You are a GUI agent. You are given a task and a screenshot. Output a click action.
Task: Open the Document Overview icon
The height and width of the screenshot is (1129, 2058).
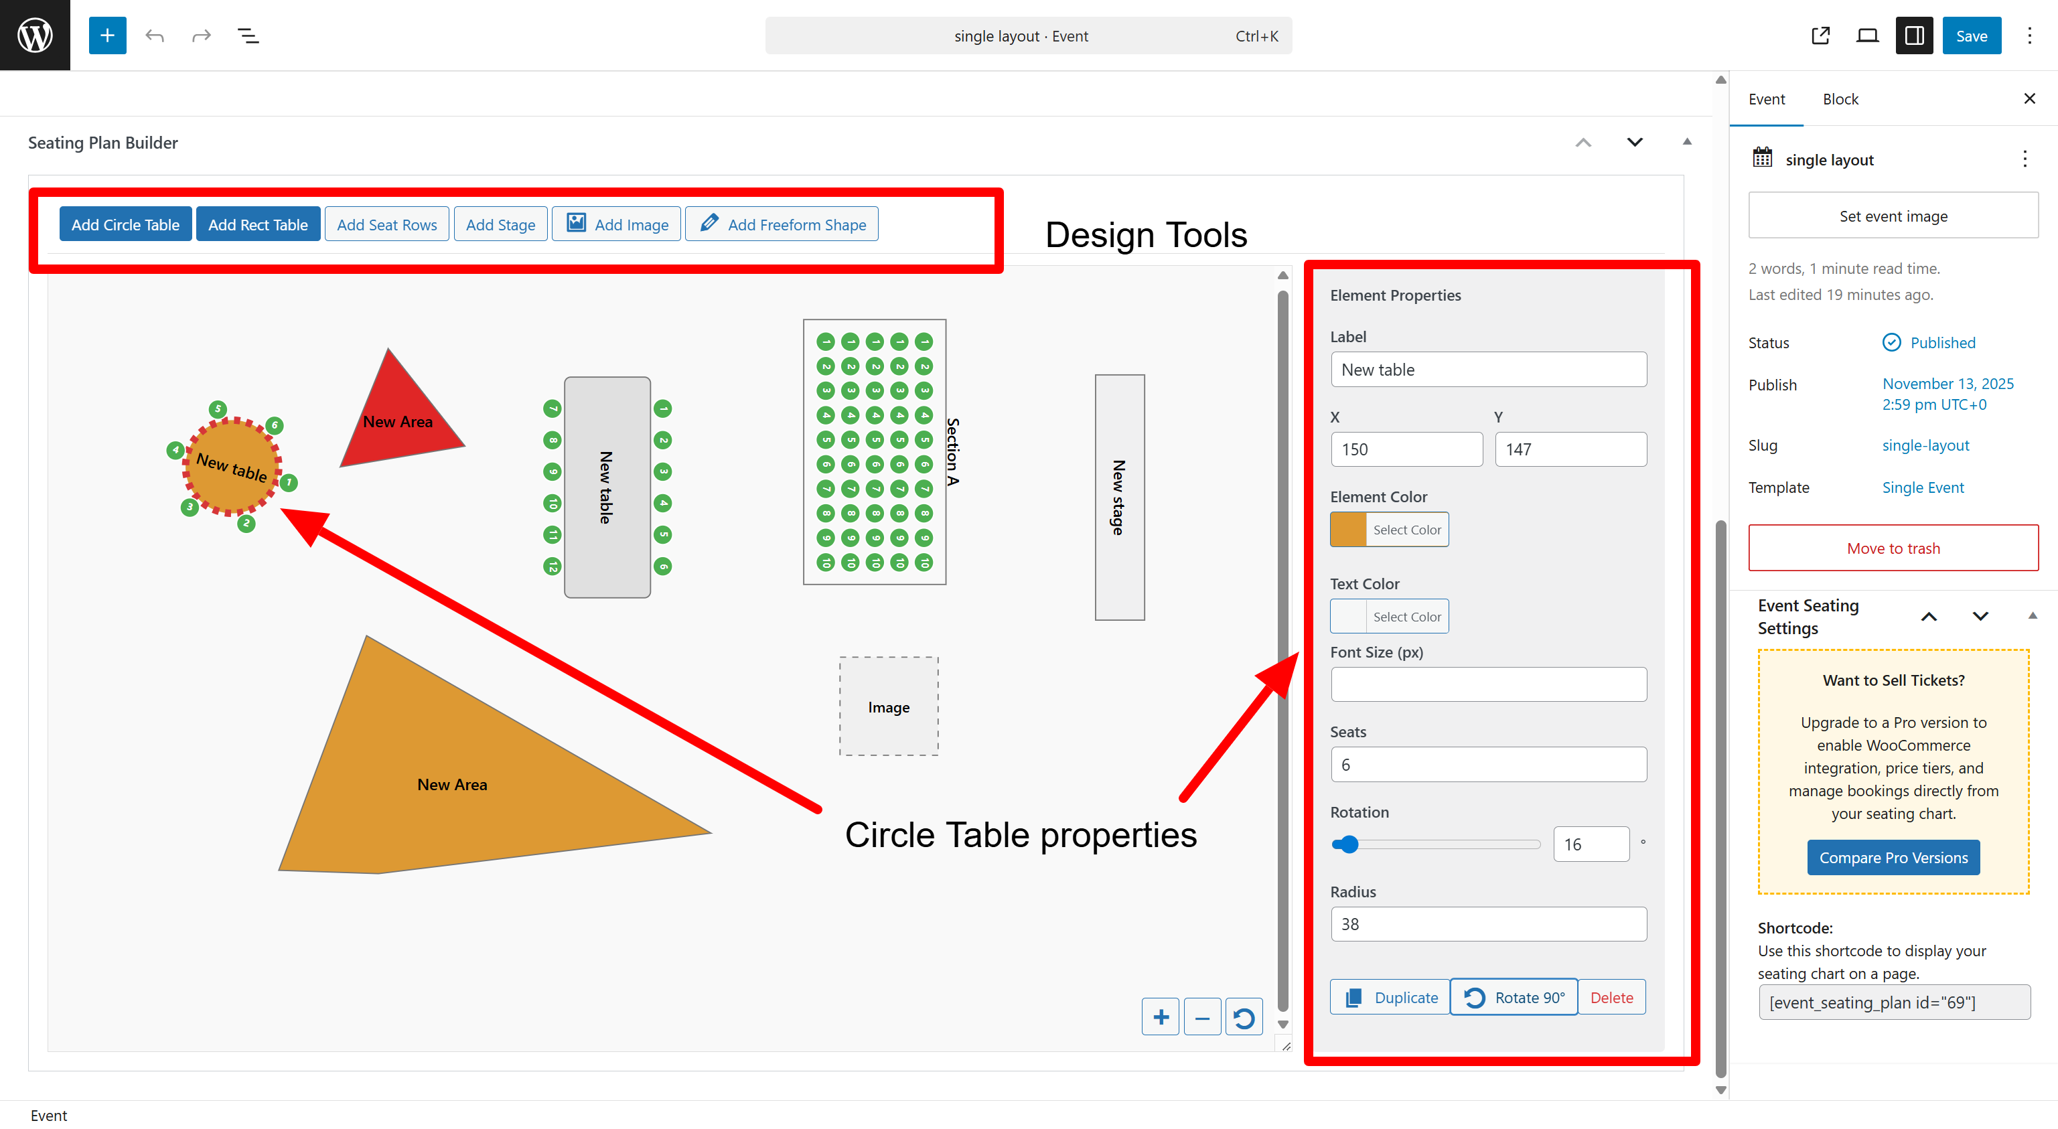click(248, 35)
